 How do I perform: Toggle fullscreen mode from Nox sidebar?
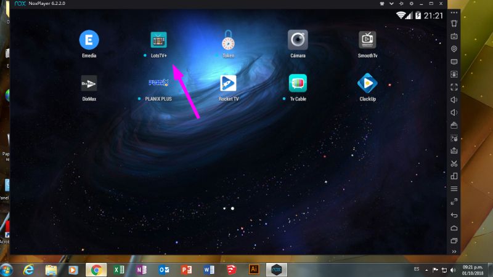[454, 87]
